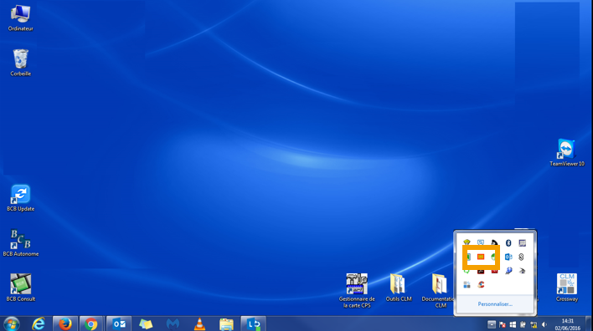Open VLC media player from taskbar
This screenshot has height=331, width=593.
point(199,323)
